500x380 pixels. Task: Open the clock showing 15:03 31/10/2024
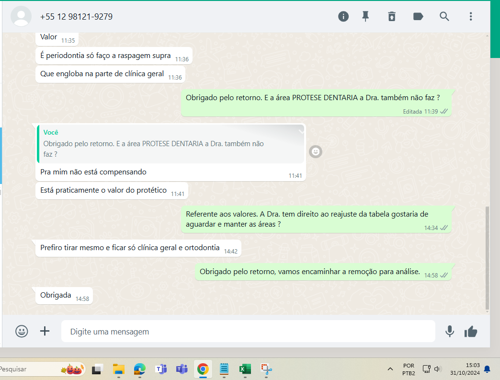[465, 369]
